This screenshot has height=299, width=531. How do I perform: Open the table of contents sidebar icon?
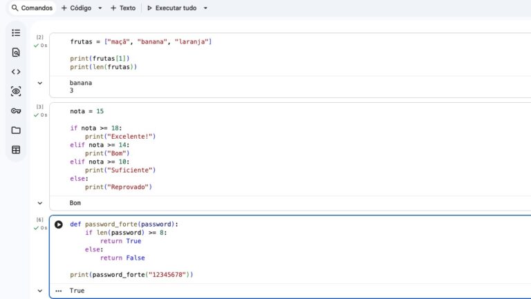pos(16,33)
